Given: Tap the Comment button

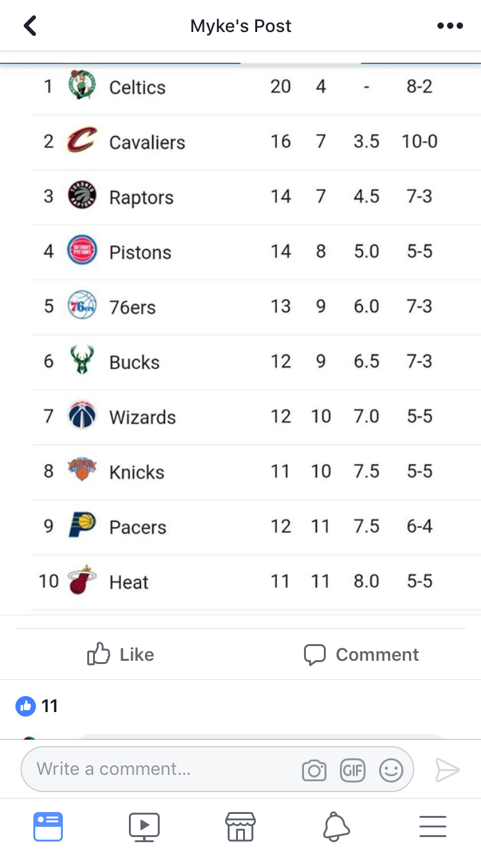Looking at the screenshot, I should pyautogui.click(x=361, y=654).
